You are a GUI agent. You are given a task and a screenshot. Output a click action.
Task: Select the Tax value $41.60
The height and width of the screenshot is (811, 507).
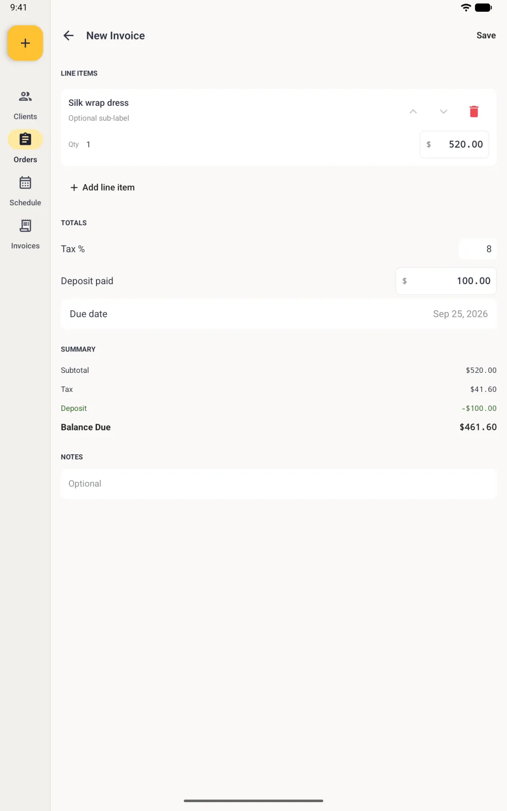click(x=484, y=389)
